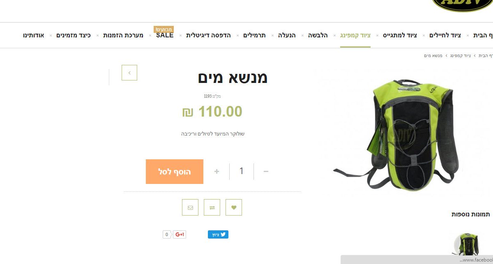Image resolution: width=493 pixels, height=264 pixels.
Task: Open the הנעלה menu item
Action: pos(287,35)
